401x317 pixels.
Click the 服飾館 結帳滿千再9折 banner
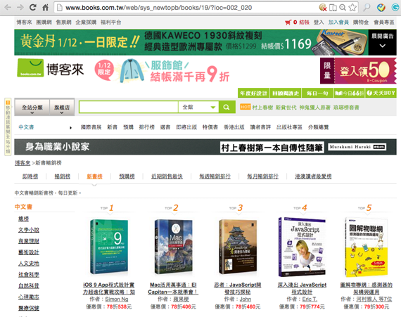pos(162,71)
